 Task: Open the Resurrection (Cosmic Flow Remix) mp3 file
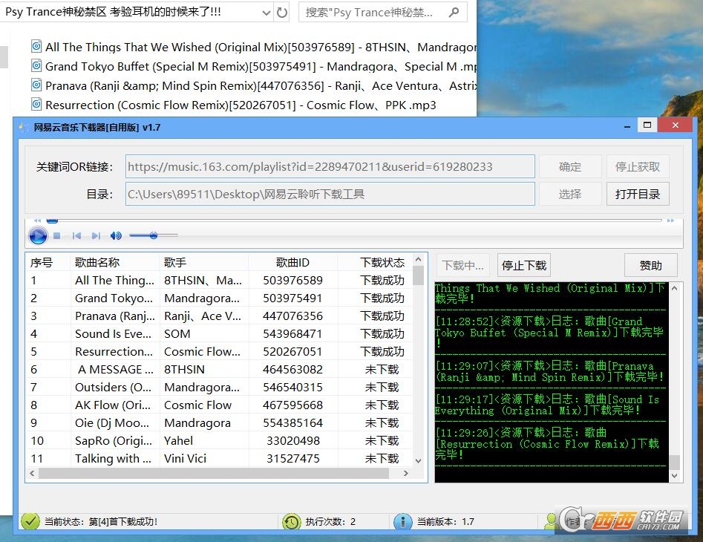tap(241, 105)
